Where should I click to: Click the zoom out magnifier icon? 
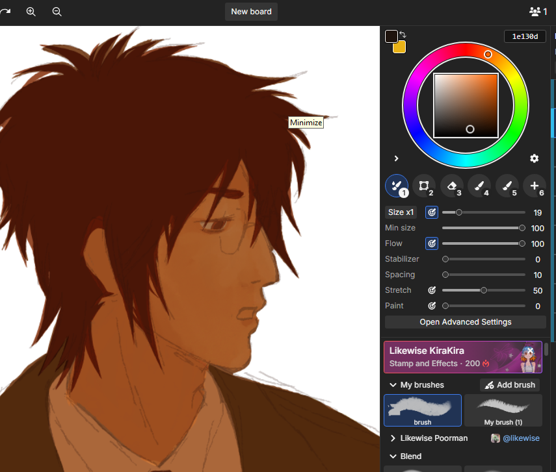[x=57, y=12]
